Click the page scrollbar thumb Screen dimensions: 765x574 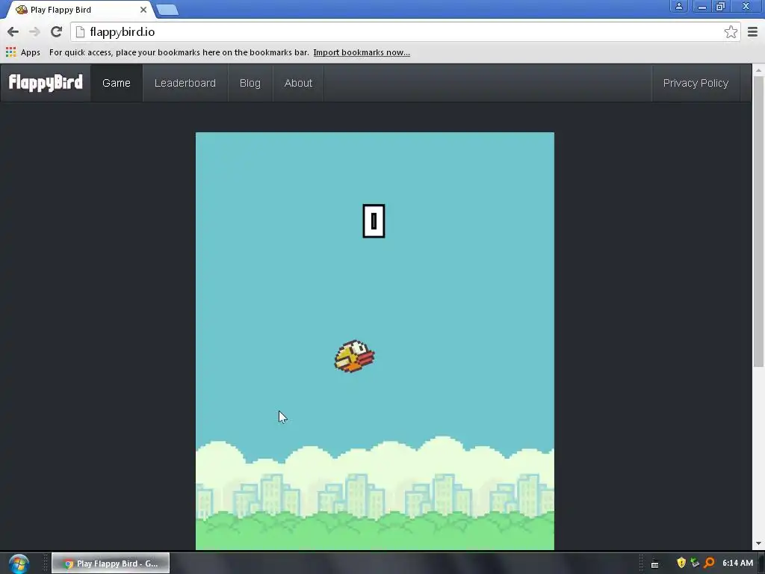click(x=758, y=221)
